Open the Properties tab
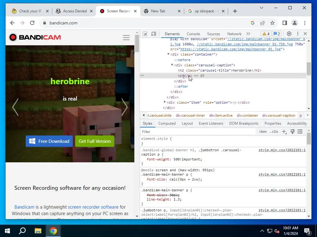The width and height of the screenshot is (317, 237). 273,123
